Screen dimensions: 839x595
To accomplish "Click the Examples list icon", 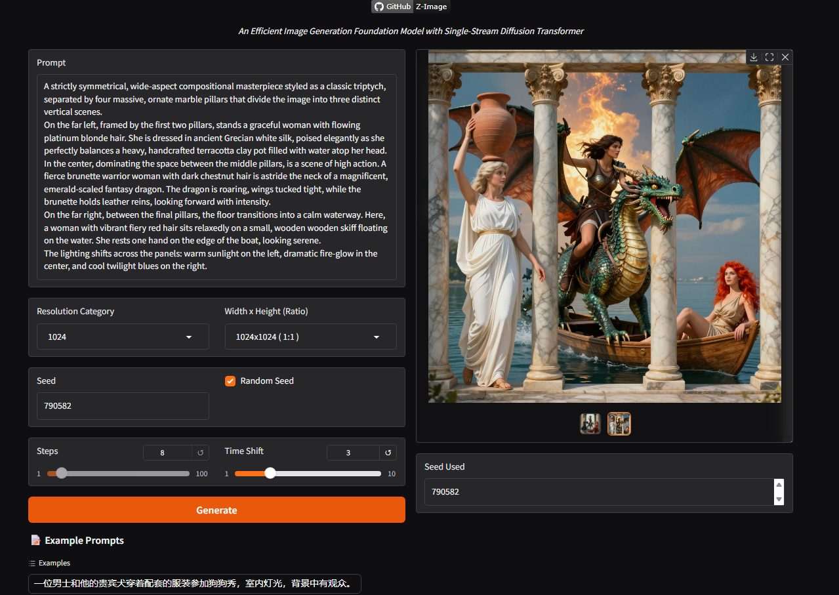I will point(32,563).
